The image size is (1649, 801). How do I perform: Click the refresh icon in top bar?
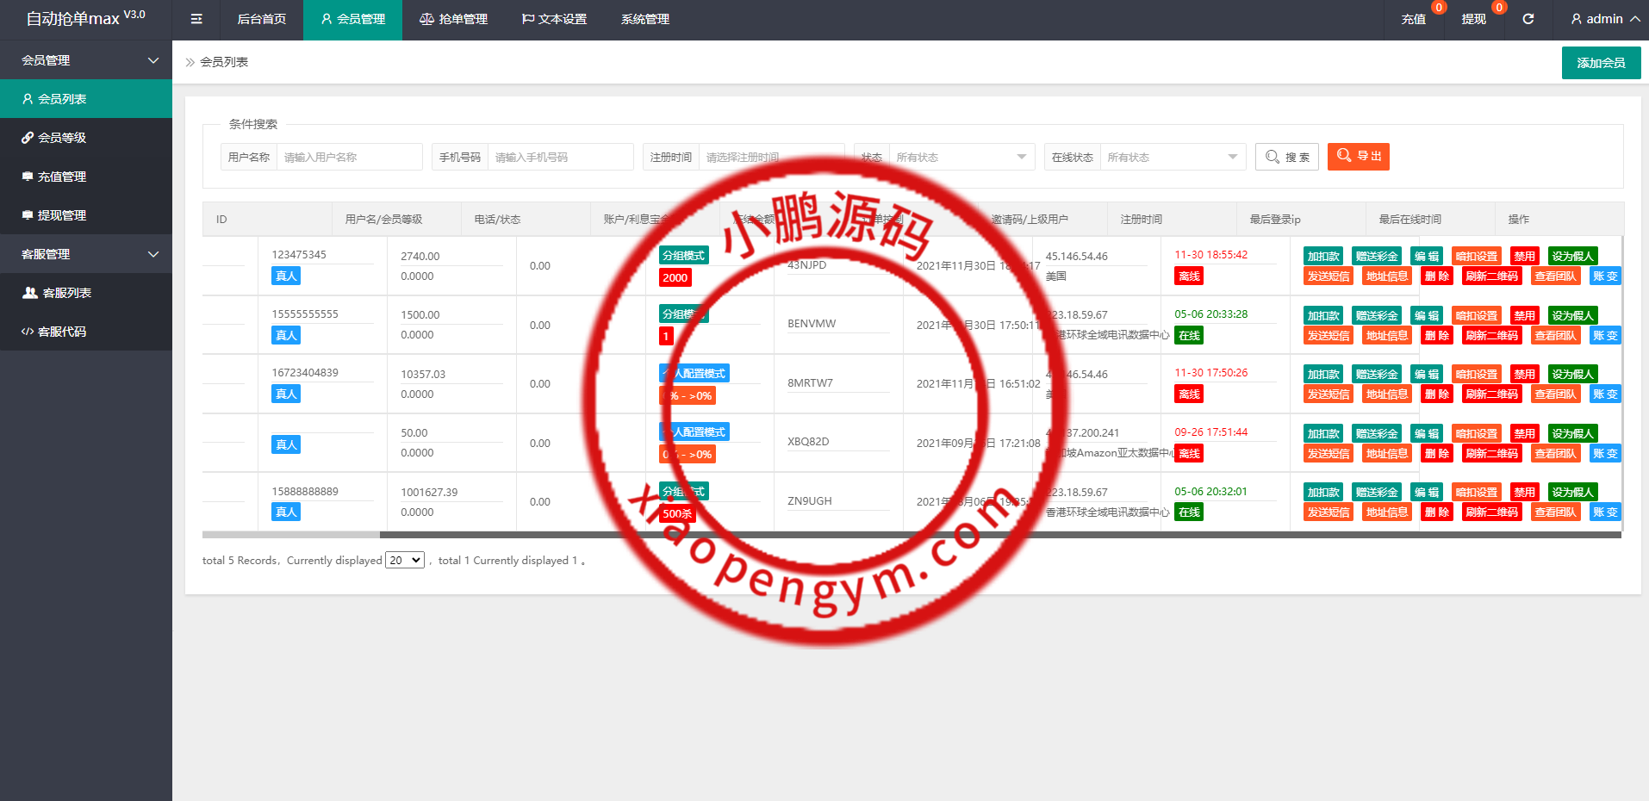pos(1528,19)
